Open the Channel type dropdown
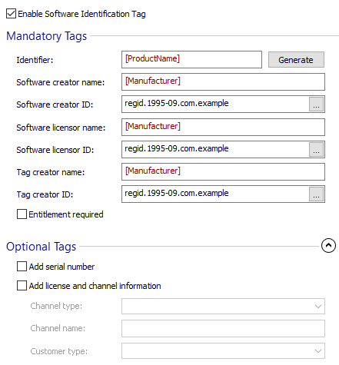The width and height of the screenshot is (339, 365). 223,306
